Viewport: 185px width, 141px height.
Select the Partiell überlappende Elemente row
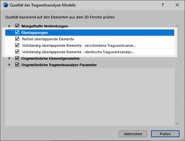coord(90,39)
